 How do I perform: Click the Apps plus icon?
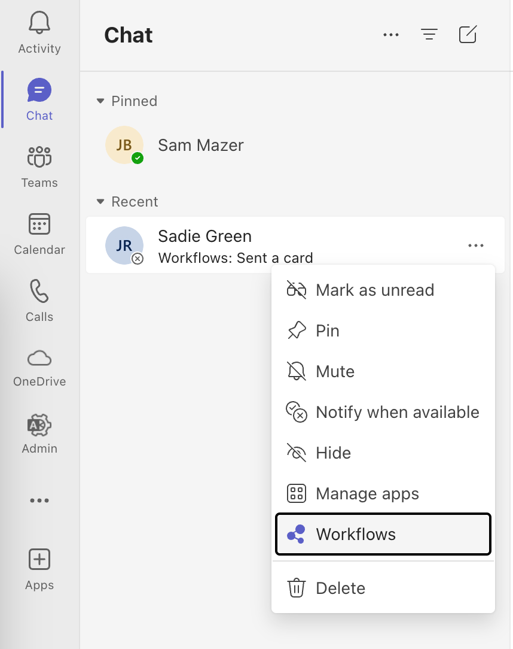(39, 560)
